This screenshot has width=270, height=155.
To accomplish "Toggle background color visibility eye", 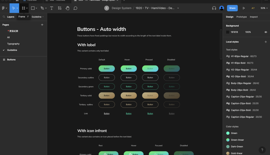I will 266,32.
